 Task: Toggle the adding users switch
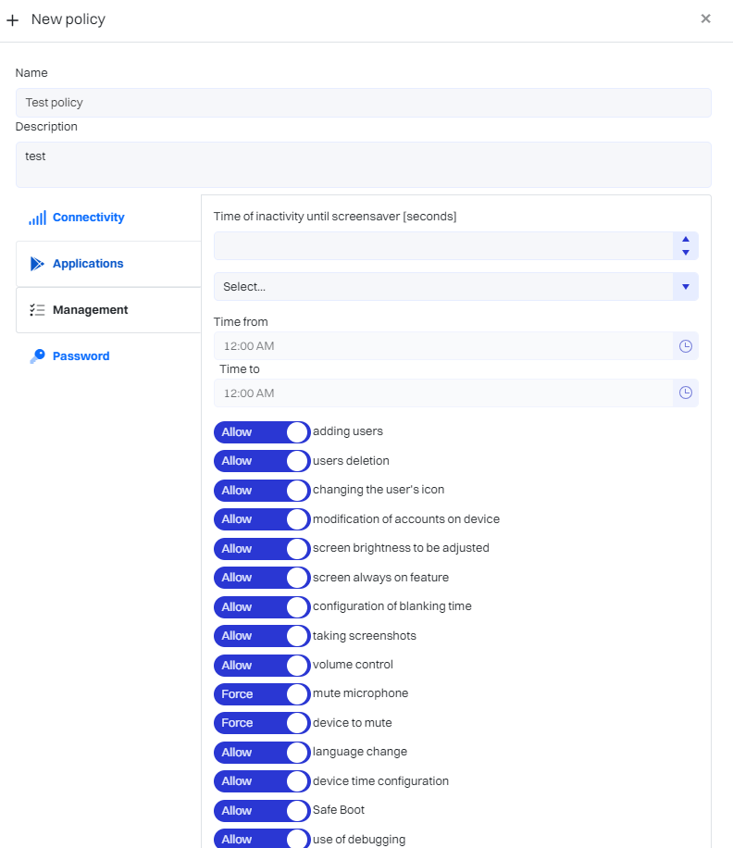point(262,432)
